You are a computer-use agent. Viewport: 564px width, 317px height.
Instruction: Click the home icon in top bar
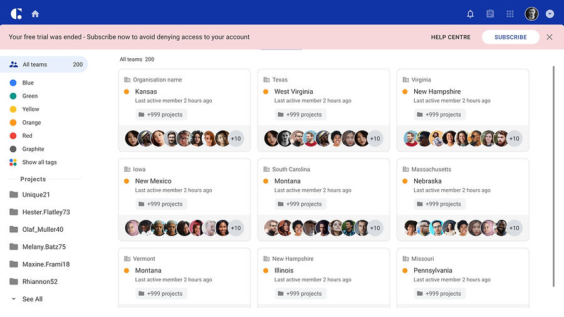click(x=35, y=14)
